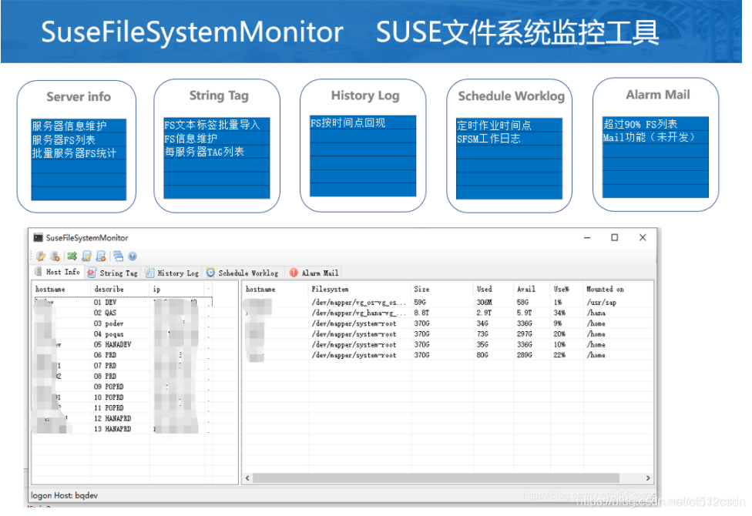
Task: Click 服务器信息维护 in Server info box
Action: click(x=69, y=126)
